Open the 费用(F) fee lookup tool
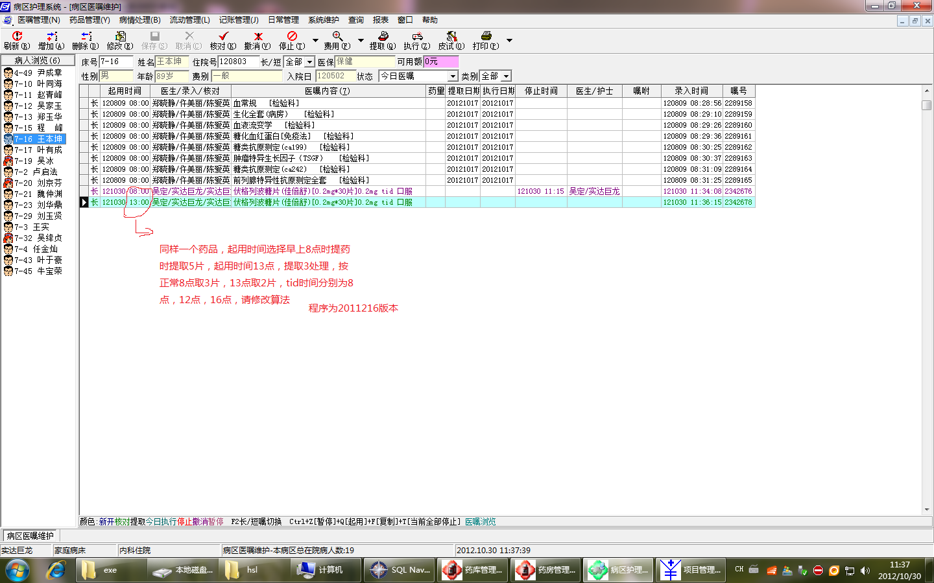Screen dimensions: 934x583 [x=337, y=40]
